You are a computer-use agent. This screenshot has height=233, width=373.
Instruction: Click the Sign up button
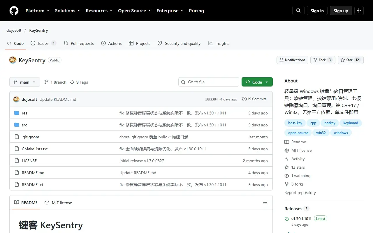(341, 11)
